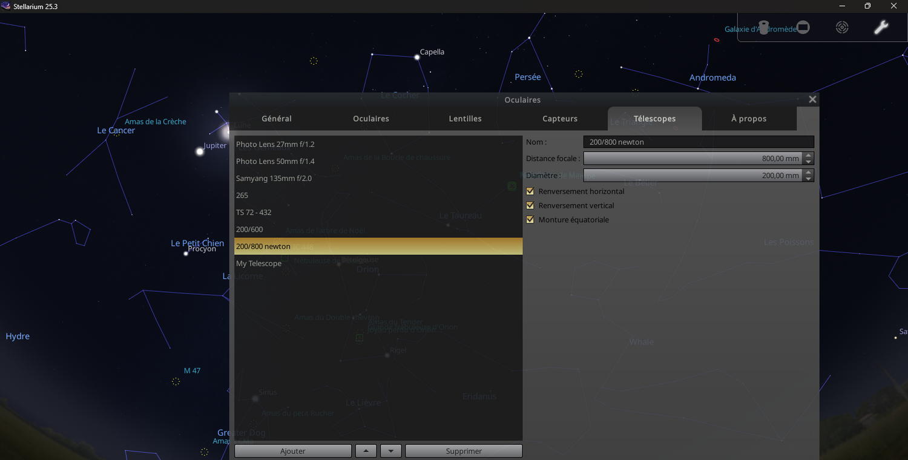
Task: Click Ajouter to add a telescope
Action: pos(293,451)
